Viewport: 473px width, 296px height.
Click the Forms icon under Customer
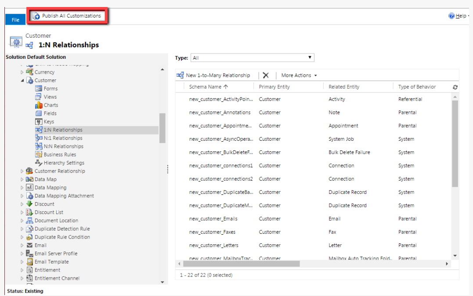click(39, 89)
